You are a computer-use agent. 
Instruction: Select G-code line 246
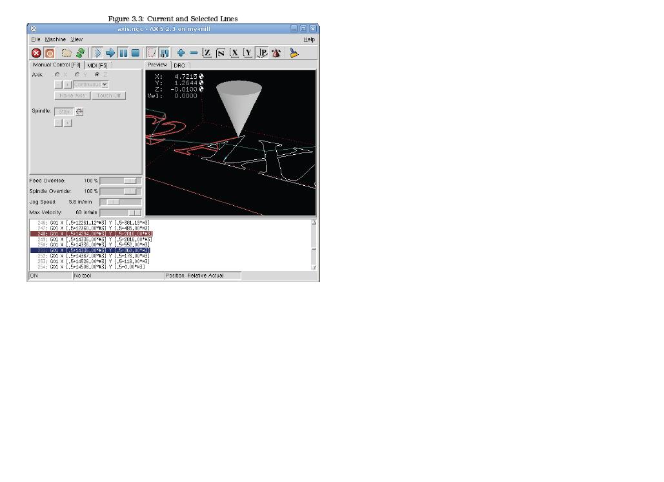coord(93,223)
